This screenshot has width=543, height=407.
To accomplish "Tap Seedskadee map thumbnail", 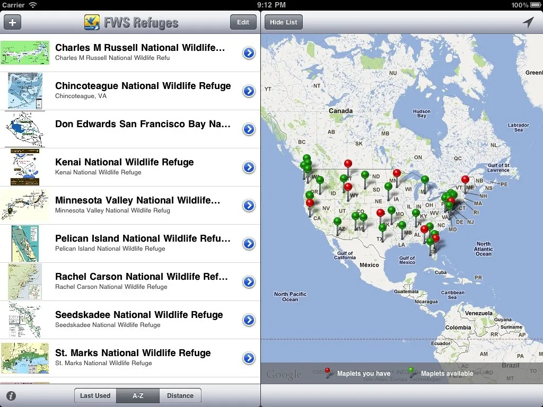I will (25, 320).
